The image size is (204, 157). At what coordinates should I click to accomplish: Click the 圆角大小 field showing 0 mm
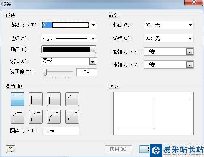click(62, 131)
